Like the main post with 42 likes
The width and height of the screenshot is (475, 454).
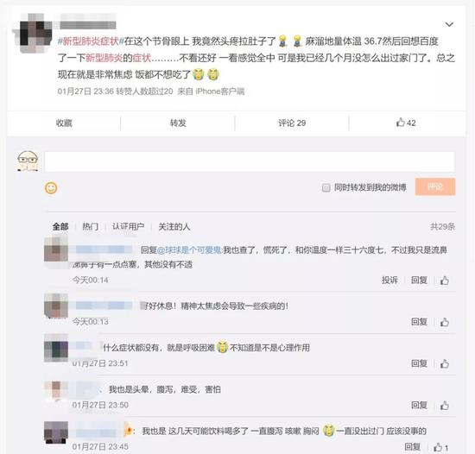(x=406, y=123)
